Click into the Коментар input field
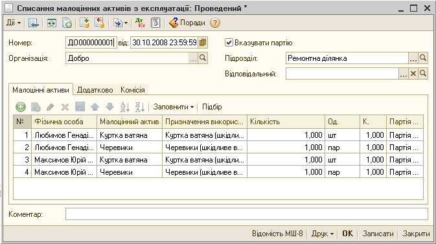The height and width of the screenshot is (244, 436). tap(247, 214)
